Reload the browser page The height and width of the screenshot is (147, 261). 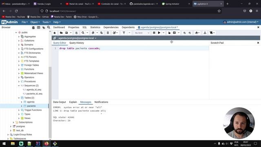16,11
